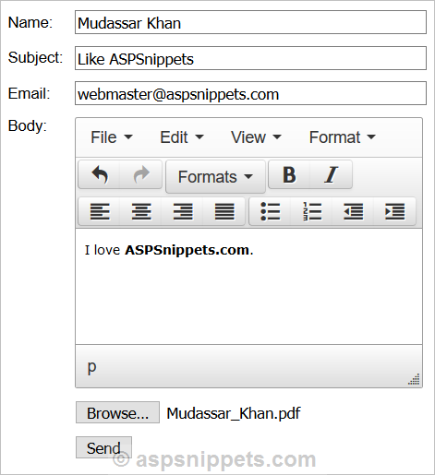Decrease indent of paragraph
The image size is (435, 475).
point(353,211)
